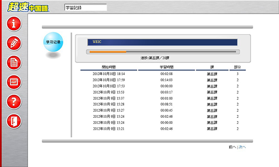Click the WEIC course bar
The image size is (279, 167).
pyautogui.click(x=162, y=42)
